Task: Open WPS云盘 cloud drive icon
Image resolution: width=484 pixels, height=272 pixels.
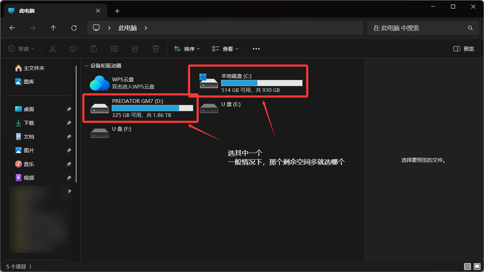Action: pyautogui.click(x=99, y=83)
